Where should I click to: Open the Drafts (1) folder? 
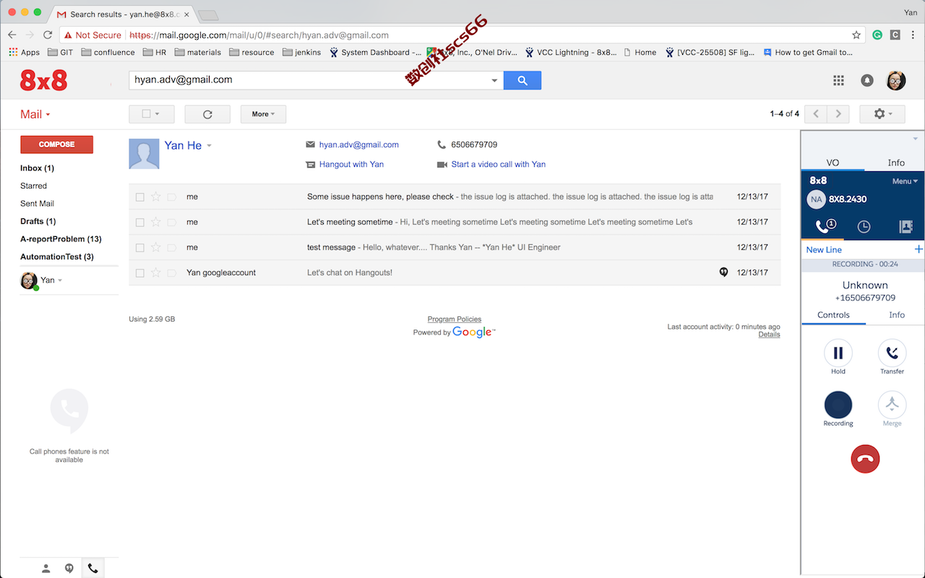pos(38,221)
